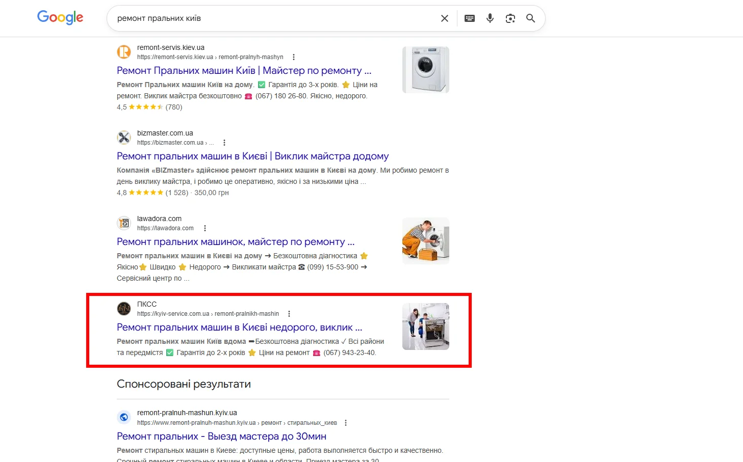Open the three-dot menu for lawadora result
This screenshot has width=743, height=462.
(205, 228)
